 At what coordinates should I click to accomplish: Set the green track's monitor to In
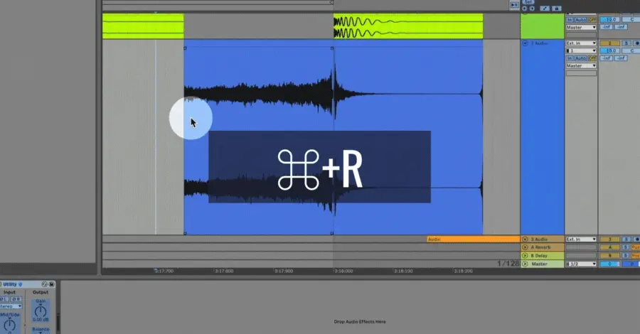point(570,20)
